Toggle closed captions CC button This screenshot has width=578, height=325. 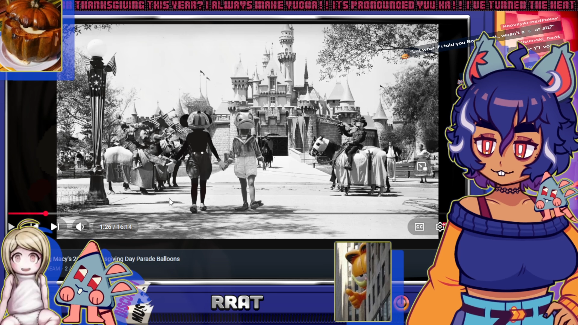point(419,227)
